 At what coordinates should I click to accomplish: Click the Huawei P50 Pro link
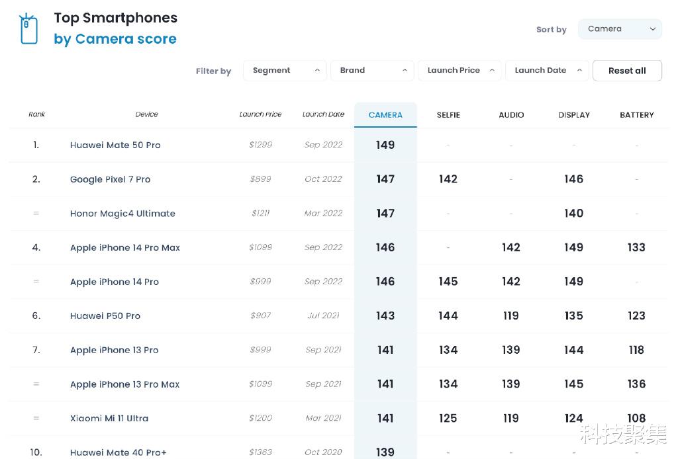[105, 316]
